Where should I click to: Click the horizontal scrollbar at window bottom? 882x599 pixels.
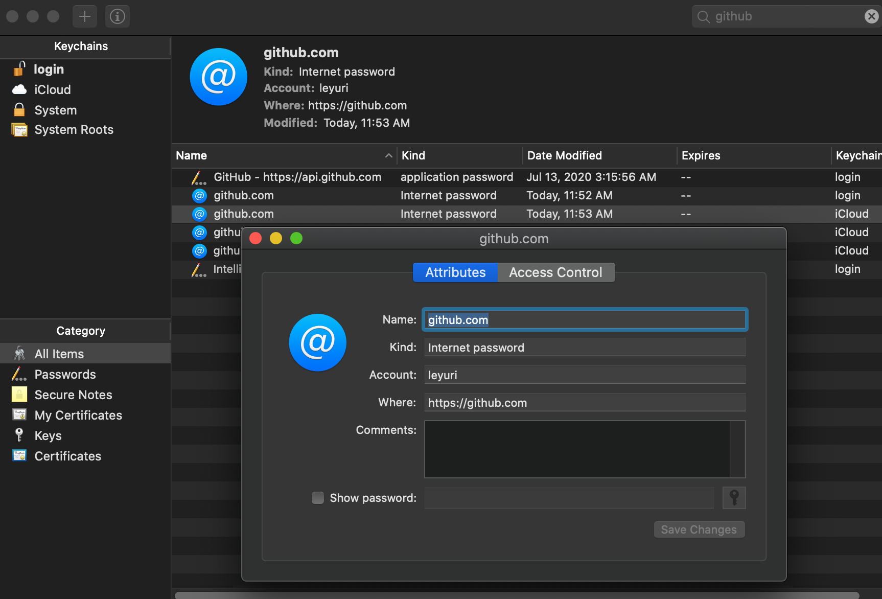pos(517,595)
